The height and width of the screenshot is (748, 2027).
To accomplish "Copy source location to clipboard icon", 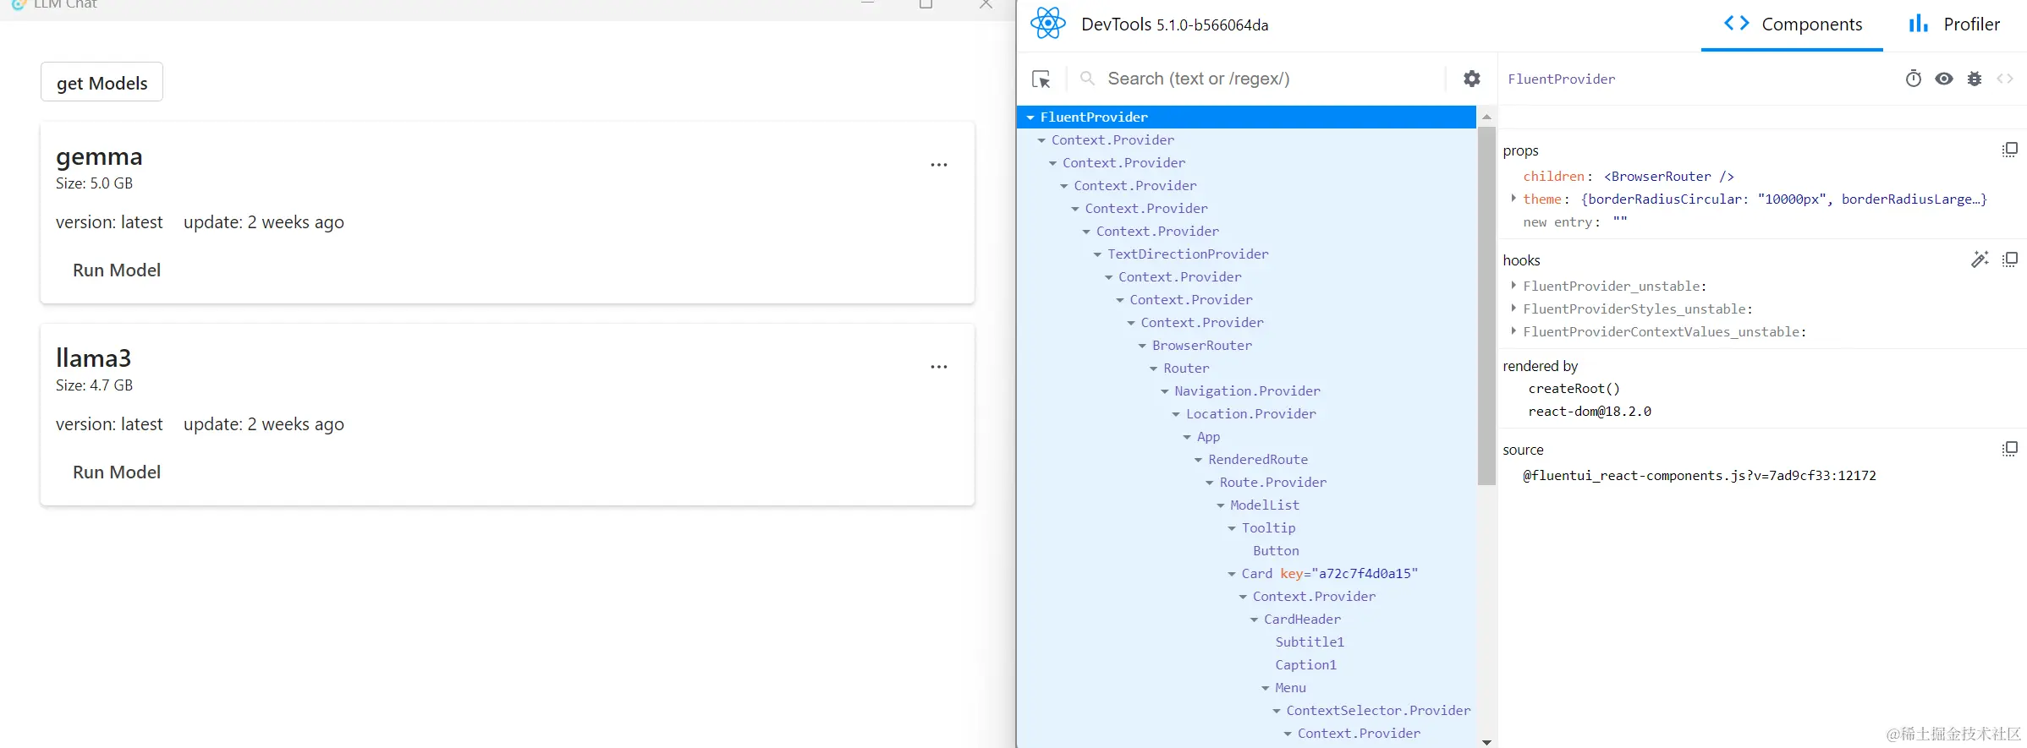I will point(2010,449).
